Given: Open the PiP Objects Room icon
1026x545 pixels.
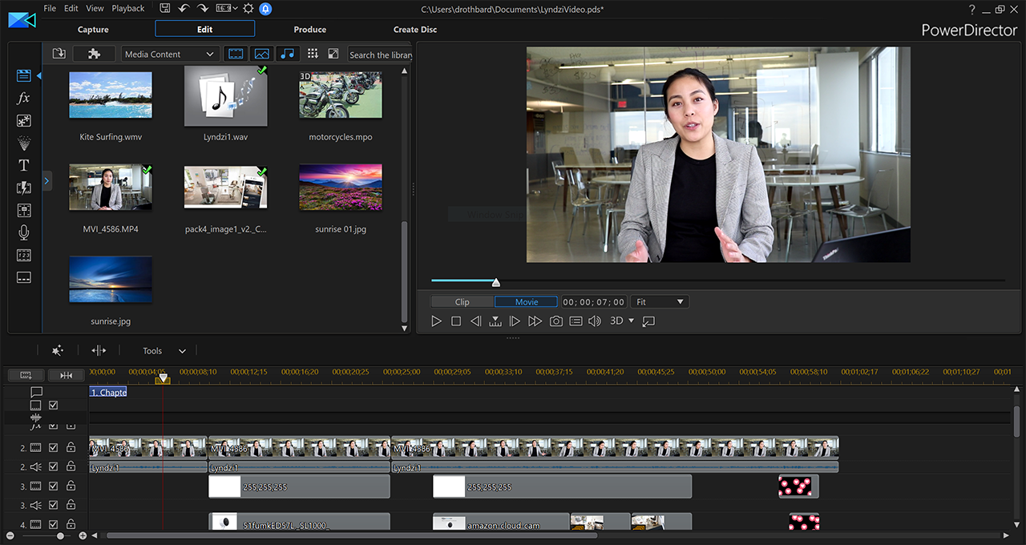Looking at the screenshot, I should click(24, 120).
